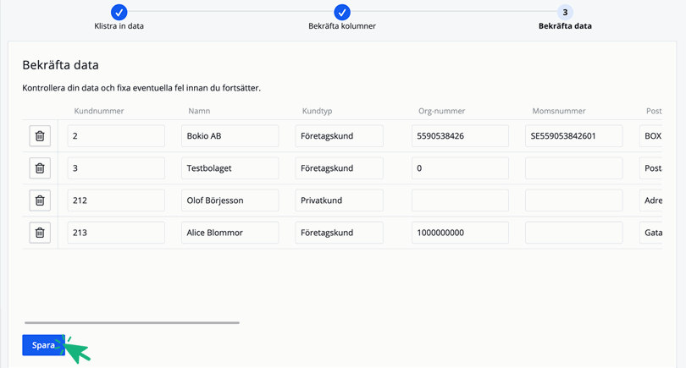The height and width of the screenshot is (368, 686).
Task: Click trash icon for Testbolaget row
Action: click(x=40, y=168)
